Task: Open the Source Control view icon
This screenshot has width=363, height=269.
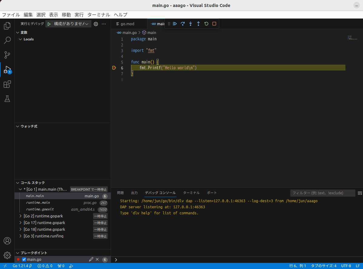Action: (7, 55)
